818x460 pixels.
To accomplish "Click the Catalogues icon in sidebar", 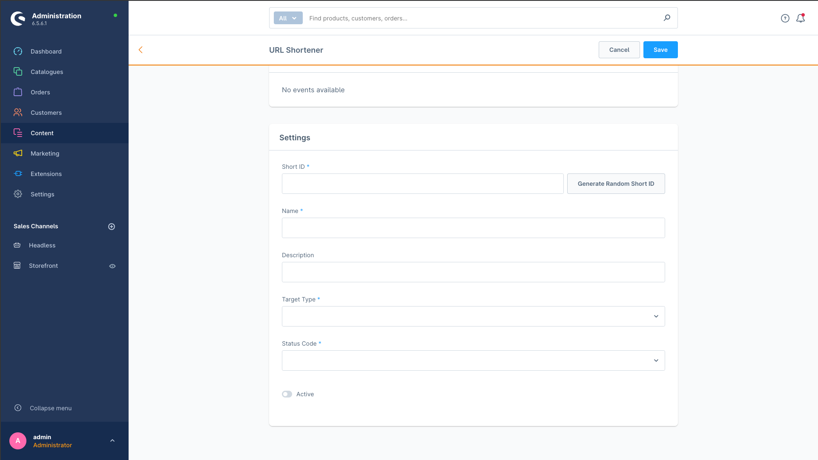I will pos(17,72).
